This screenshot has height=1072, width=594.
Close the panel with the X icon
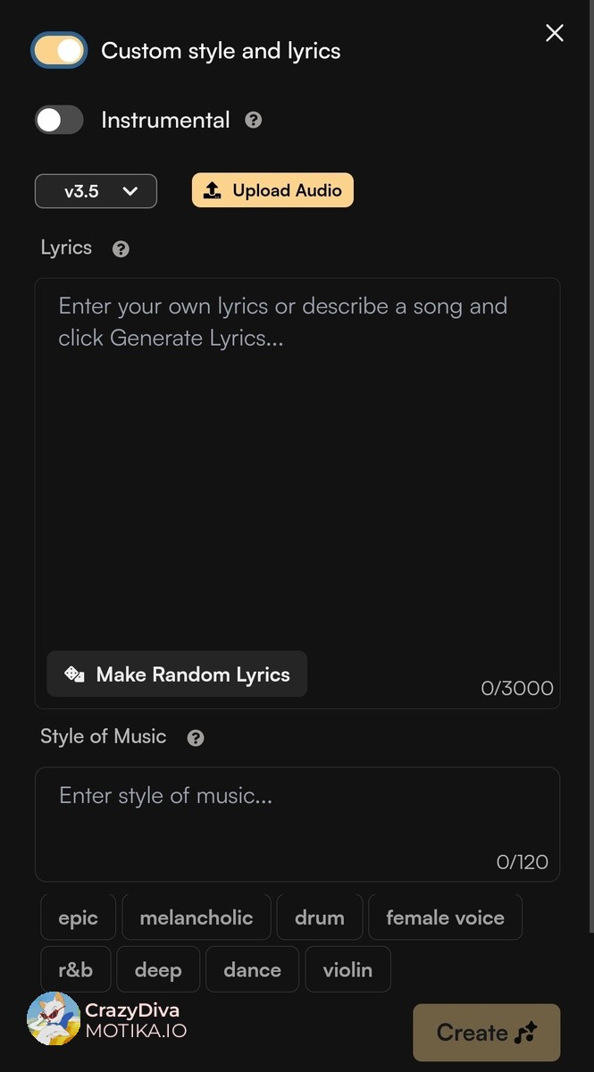[x=555, y=33]
